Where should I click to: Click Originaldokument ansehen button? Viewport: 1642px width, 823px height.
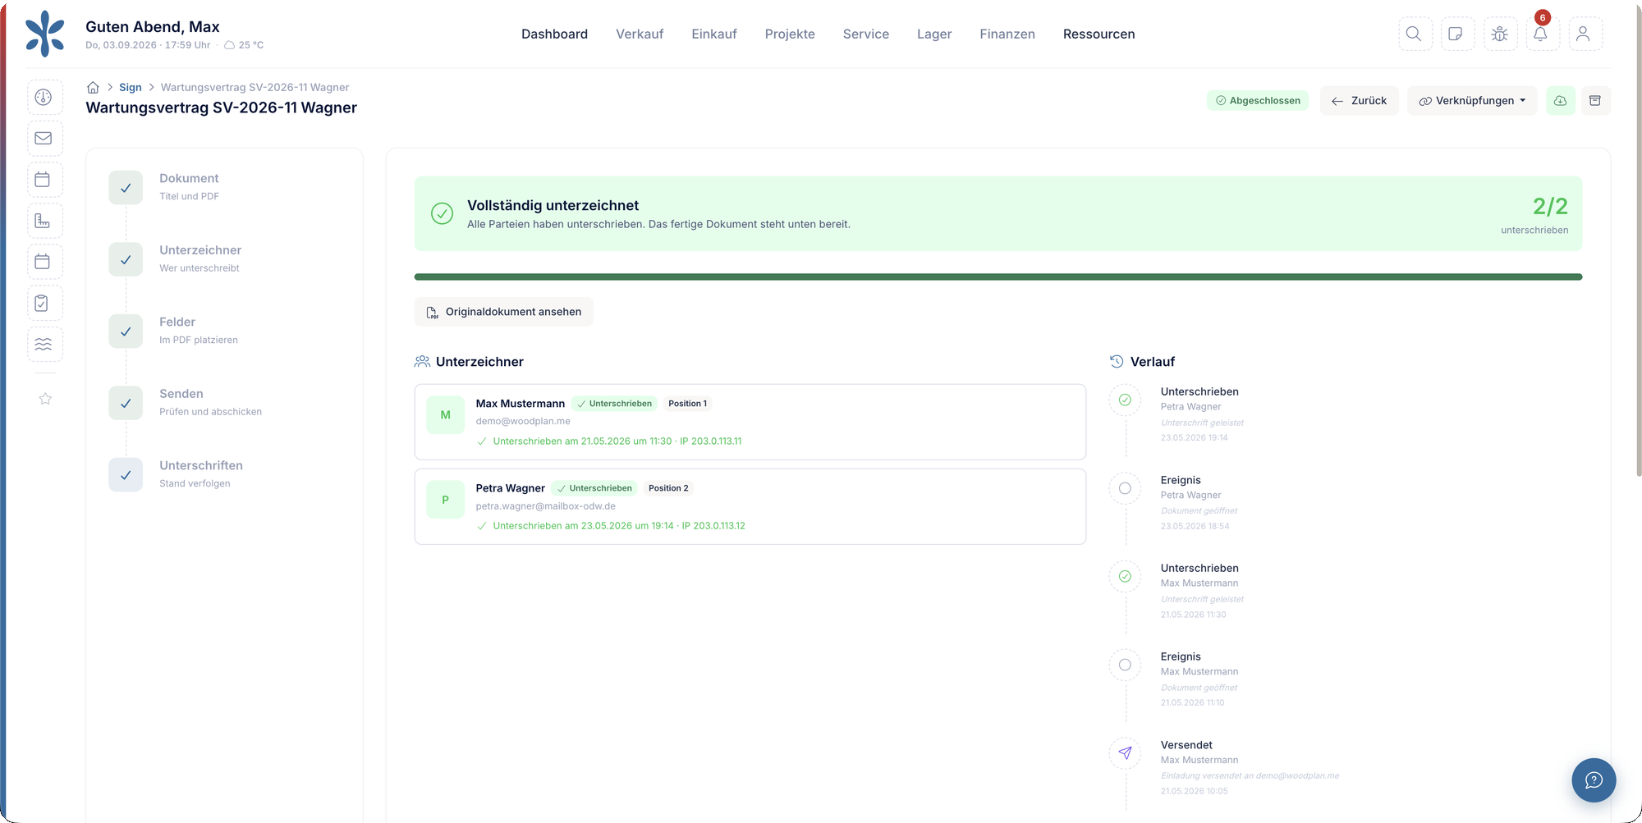pos(503,312)
